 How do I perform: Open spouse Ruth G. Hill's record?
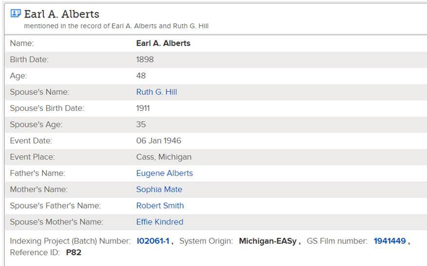[156, 92]
